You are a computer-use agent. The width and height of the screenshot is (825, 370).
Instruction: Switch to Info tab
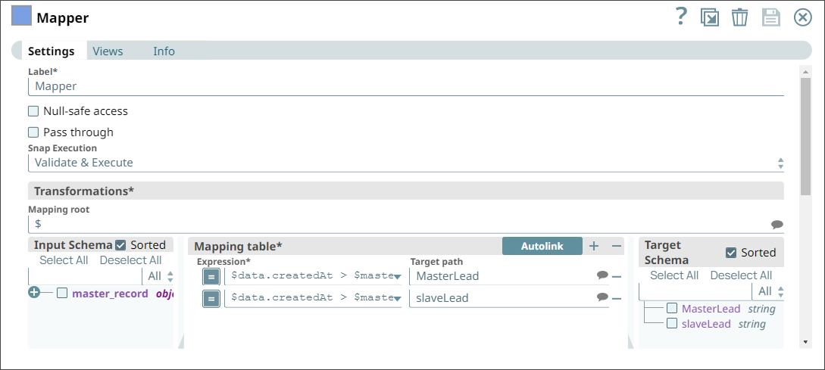click(x=164, y=51)
